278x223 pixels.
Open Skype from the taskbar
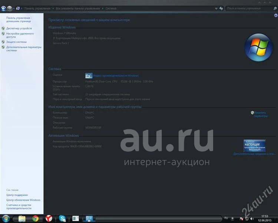pos(62,219)
